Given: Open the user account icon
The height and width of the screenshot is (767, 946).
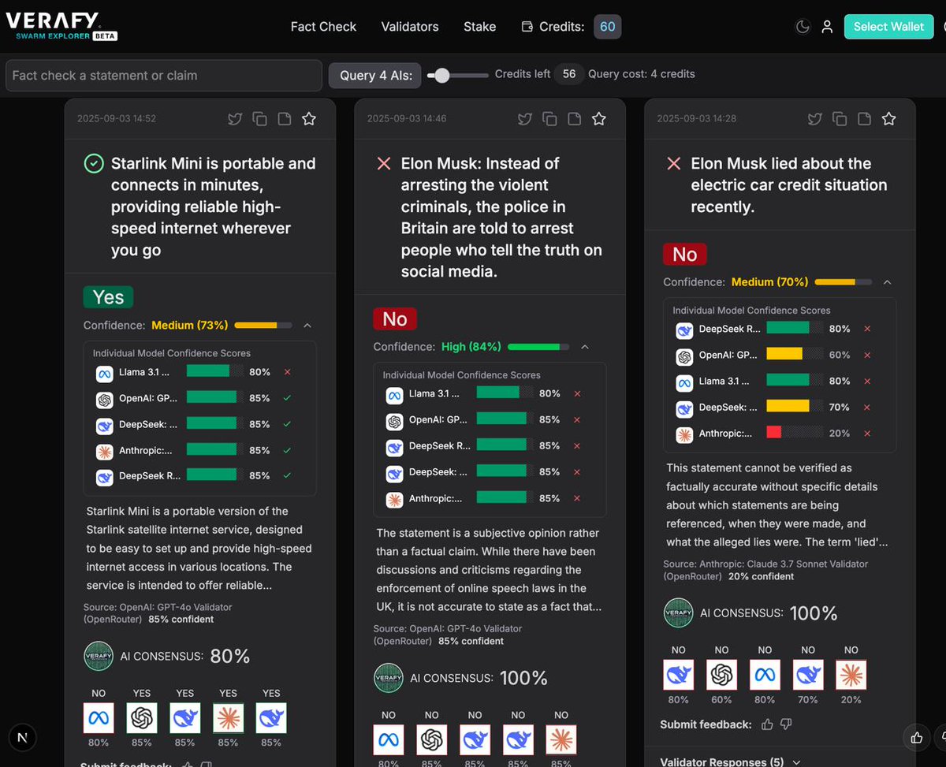Looking at the screenshot, I should pos(827,27).
